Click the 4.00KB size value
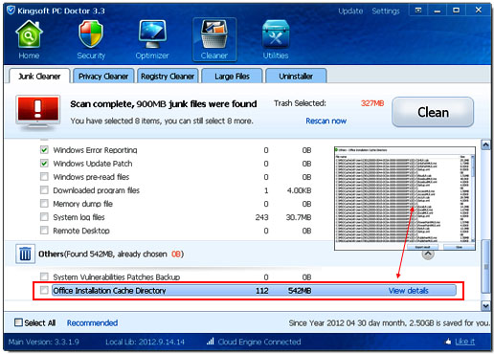Viewport: 494px width, 354px height. pos(299,190)
